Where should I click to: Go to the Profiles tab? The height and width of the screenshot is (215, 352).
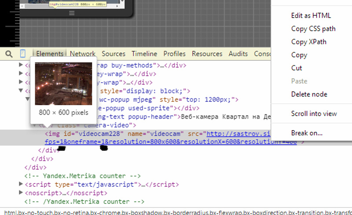tap(174, 54)
